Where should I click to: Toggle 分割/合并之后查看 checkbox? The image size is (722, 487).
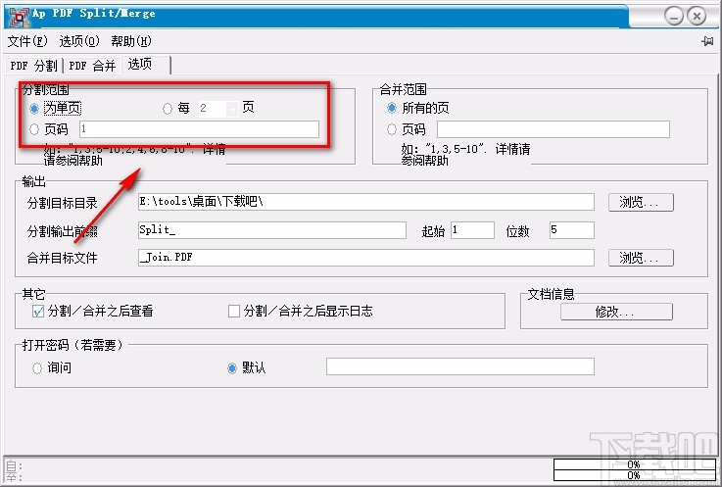(38, 312)
